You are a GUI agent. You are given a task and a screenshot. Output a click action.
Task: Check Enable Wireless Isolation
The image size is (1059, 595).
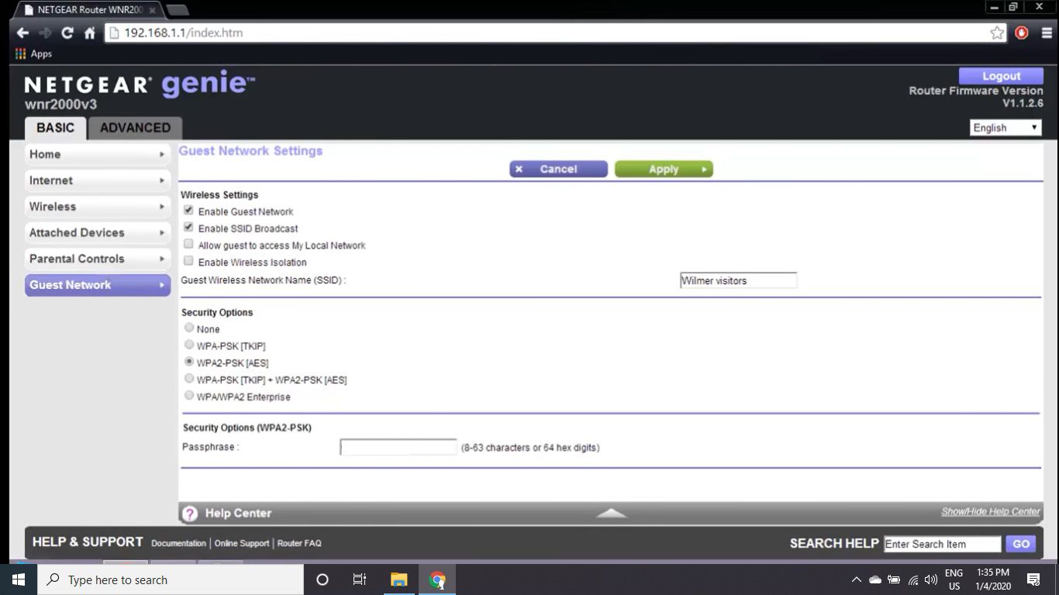[x=188, y=262]
